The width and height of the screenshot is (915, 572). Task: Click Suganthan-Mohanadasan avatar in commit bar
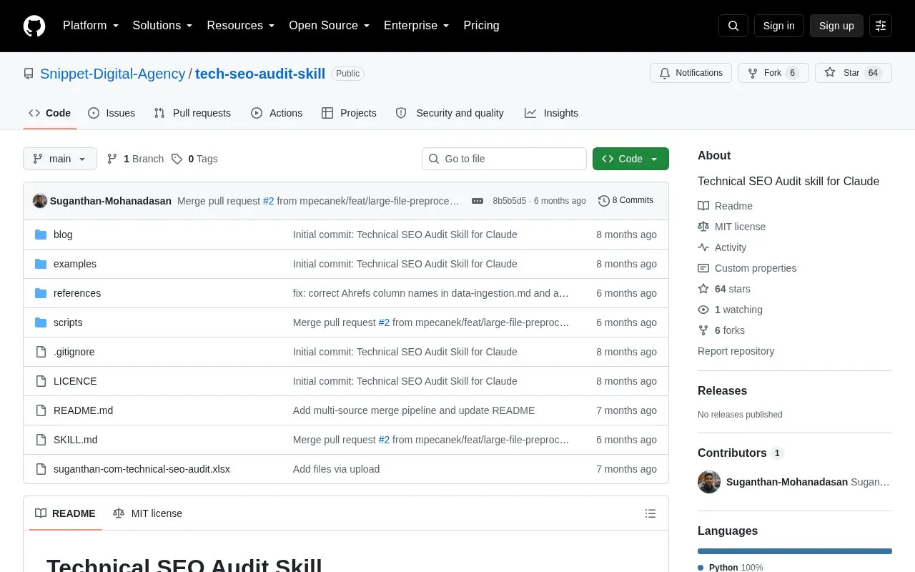pos(40,201)
